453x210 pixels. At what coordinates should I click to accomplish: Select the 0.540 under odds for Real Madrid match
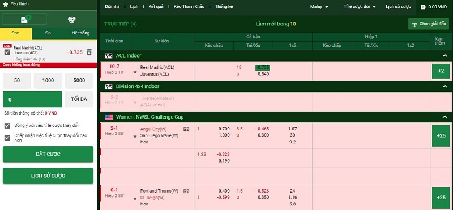point(263,74)
